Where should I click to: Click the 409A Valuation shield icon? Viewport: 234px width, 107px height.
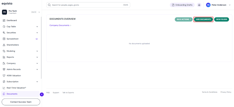(4, 75)
